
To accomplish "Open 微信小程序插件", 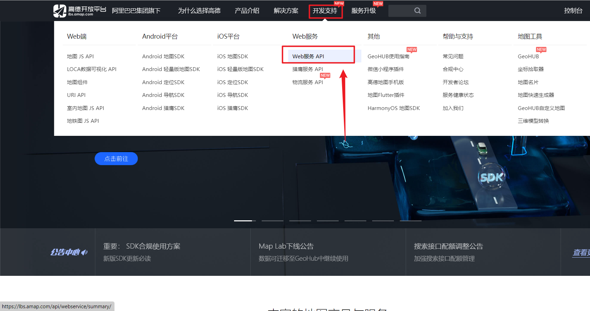I will 386,69.
